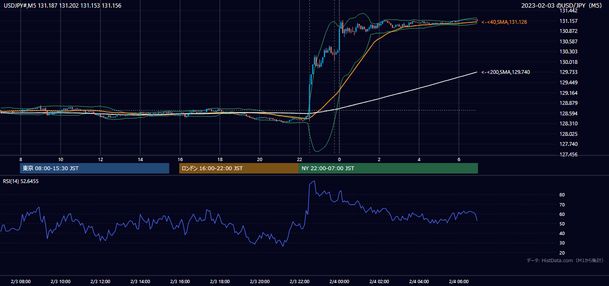The height and width of the screenshot is (286, 609).
Task: Click the orange 40 SMA 131.126 label
Action: tap(504, 22)
